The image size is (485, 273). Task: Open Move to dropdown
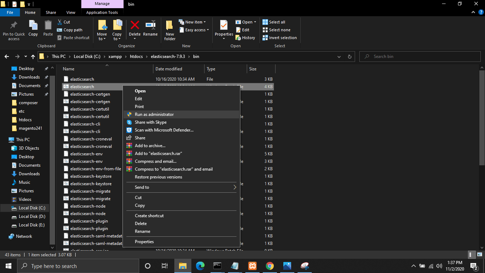point(102,37)
